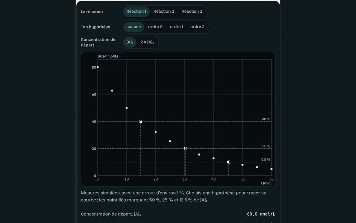This screenshot has width=356, height=223.
Task: Click the 'Ton hypothèse' label
Action: (x=95, y=27)
